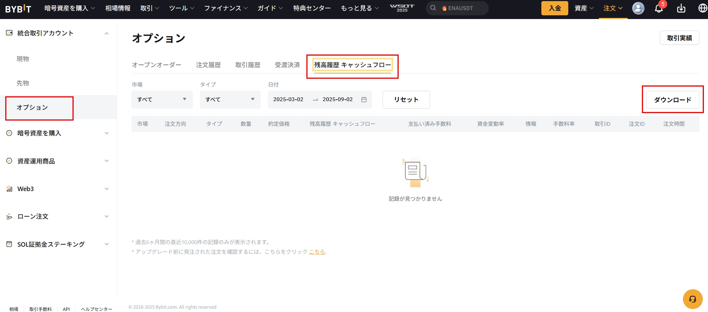
Task: Click the ローン注文 sidebar icon
Action: (9, 216)
